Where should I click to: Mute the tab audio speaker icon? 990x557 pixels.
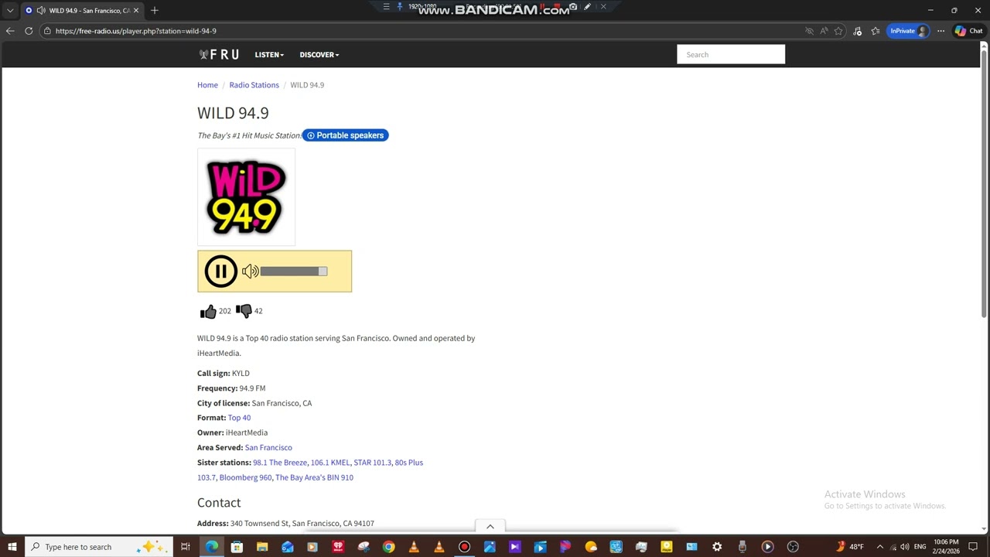pyautogui.click(x=41, y=10)
